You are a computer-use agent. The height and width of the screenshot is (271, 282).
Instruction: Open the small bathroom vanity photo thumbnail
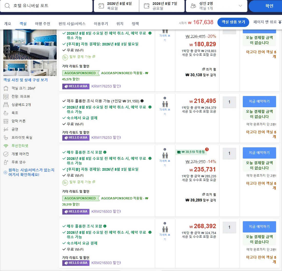point(44,68)
